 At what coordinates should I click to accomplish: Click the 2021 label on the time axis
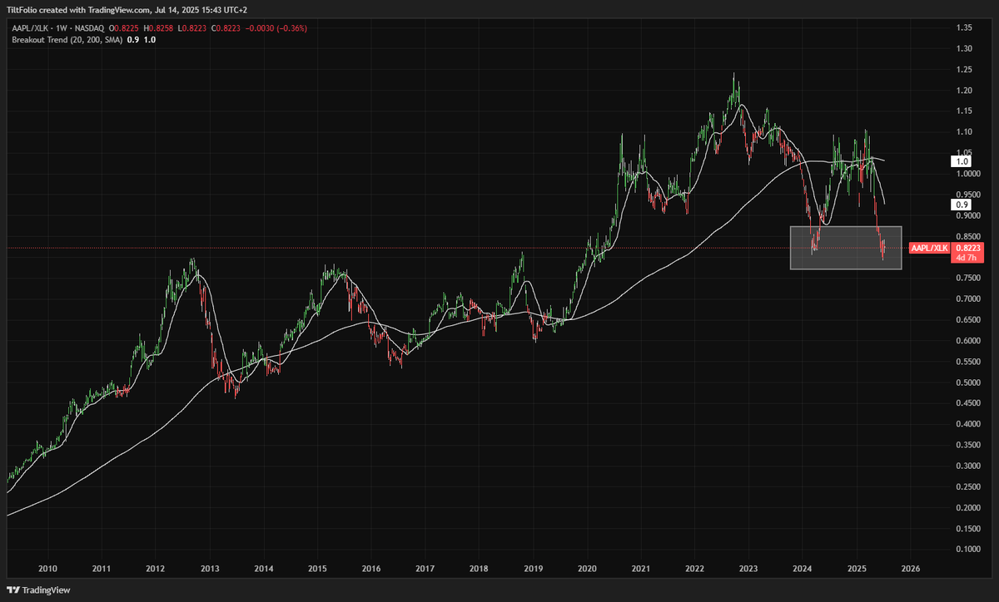(641, 570)
